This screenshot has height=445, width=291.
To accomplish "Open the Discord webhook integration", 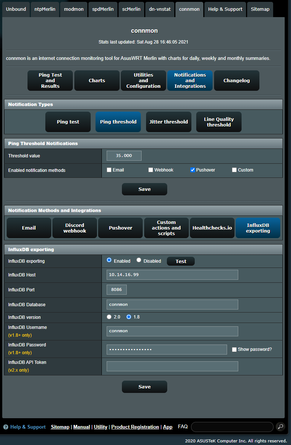I will click(x=75, y=228).
